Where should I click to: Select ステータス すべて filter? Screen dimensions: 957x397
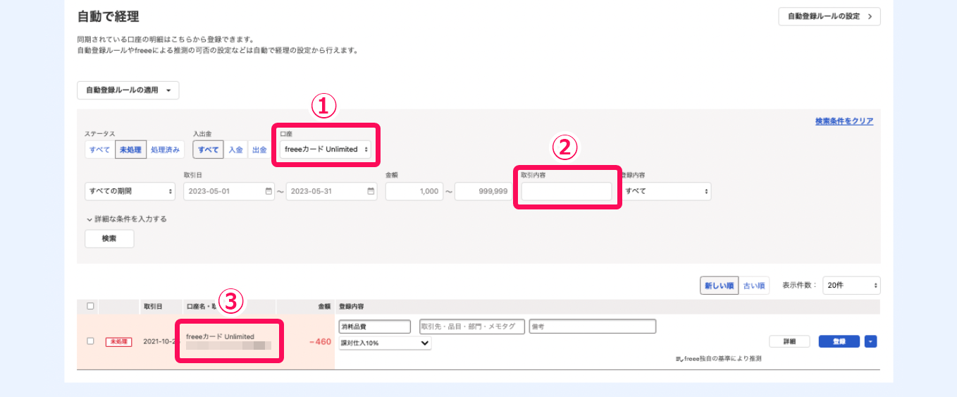click(x=99, y=149)
